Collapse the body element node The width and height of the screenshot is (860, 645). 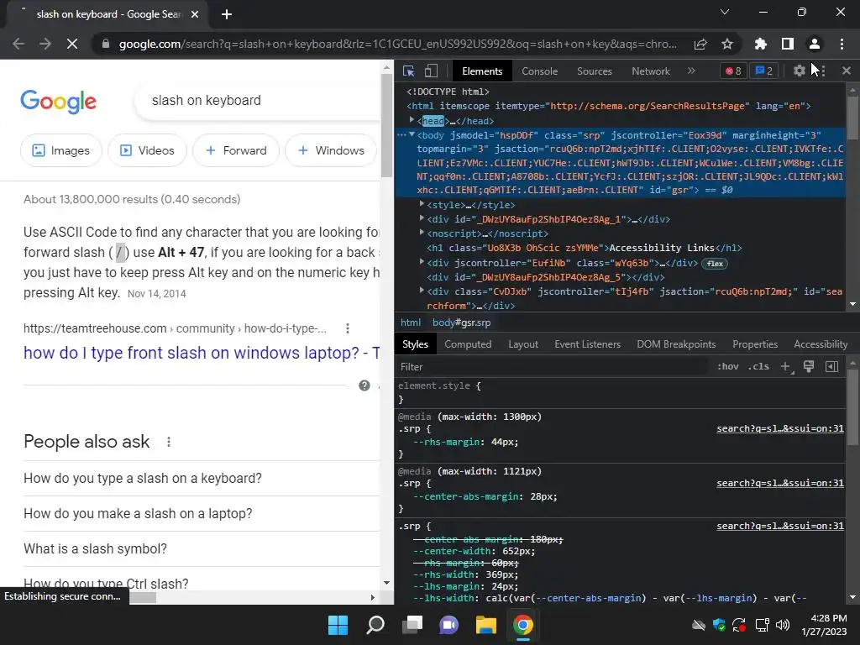(412, 134)
